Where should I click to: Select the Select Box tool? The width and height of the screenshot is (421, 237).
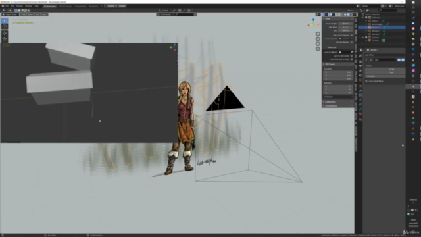pos(5,21)
